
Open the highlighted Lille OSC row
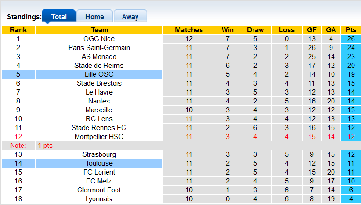point(99,74)
